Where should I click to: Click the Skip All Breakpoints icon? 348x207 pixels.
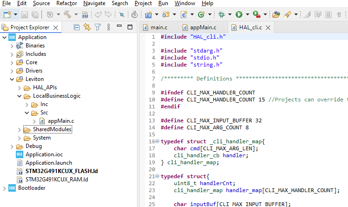point(122,14)
